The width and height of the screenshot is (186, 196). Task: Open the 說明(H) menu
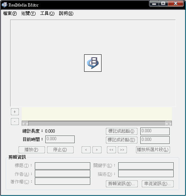click(x=66, y=13)
